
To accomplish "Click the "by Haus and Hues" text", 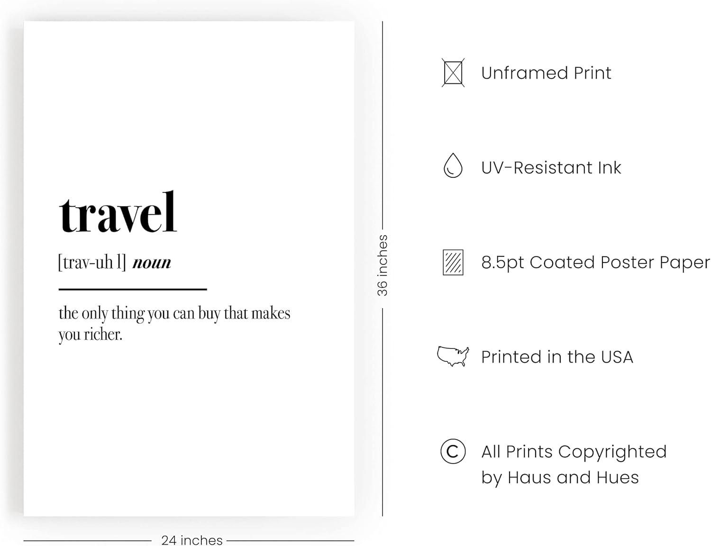I will click(x=560, y=477).
